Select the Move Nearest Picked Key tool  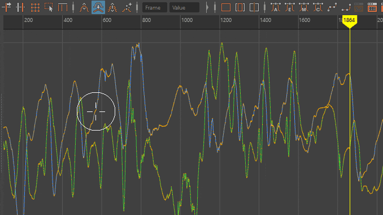coord(6,7)
